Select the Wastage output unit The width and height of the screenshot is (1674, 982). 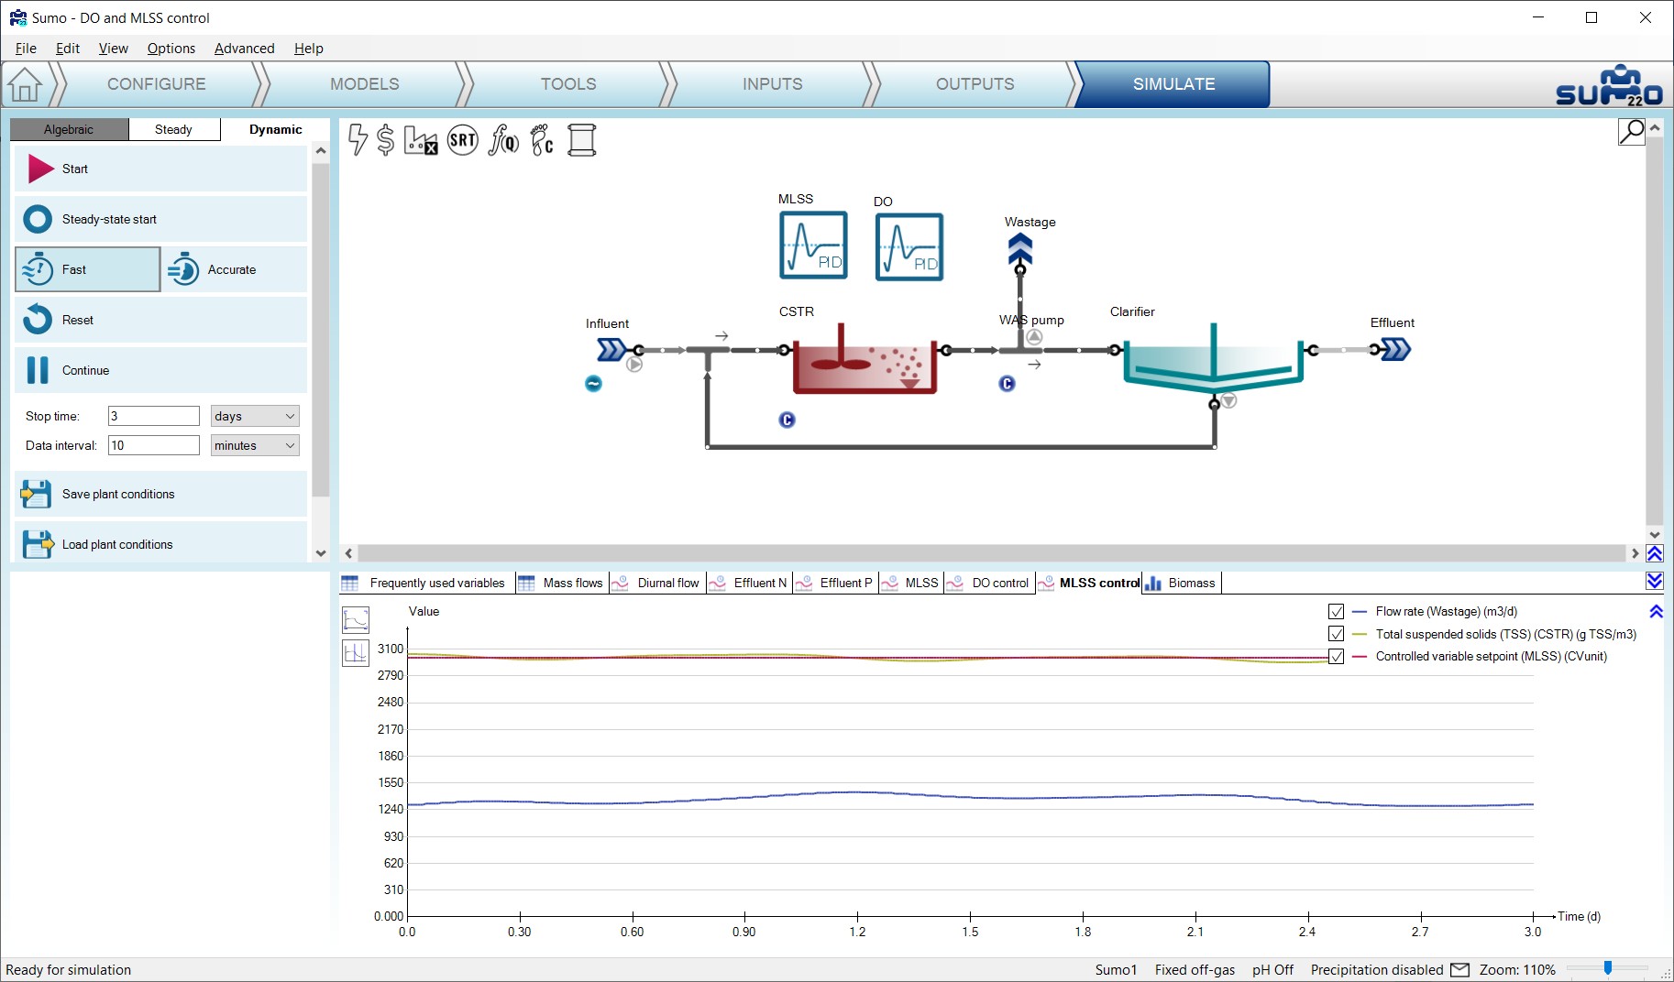pyautogui.click(x=1020, y=249)
